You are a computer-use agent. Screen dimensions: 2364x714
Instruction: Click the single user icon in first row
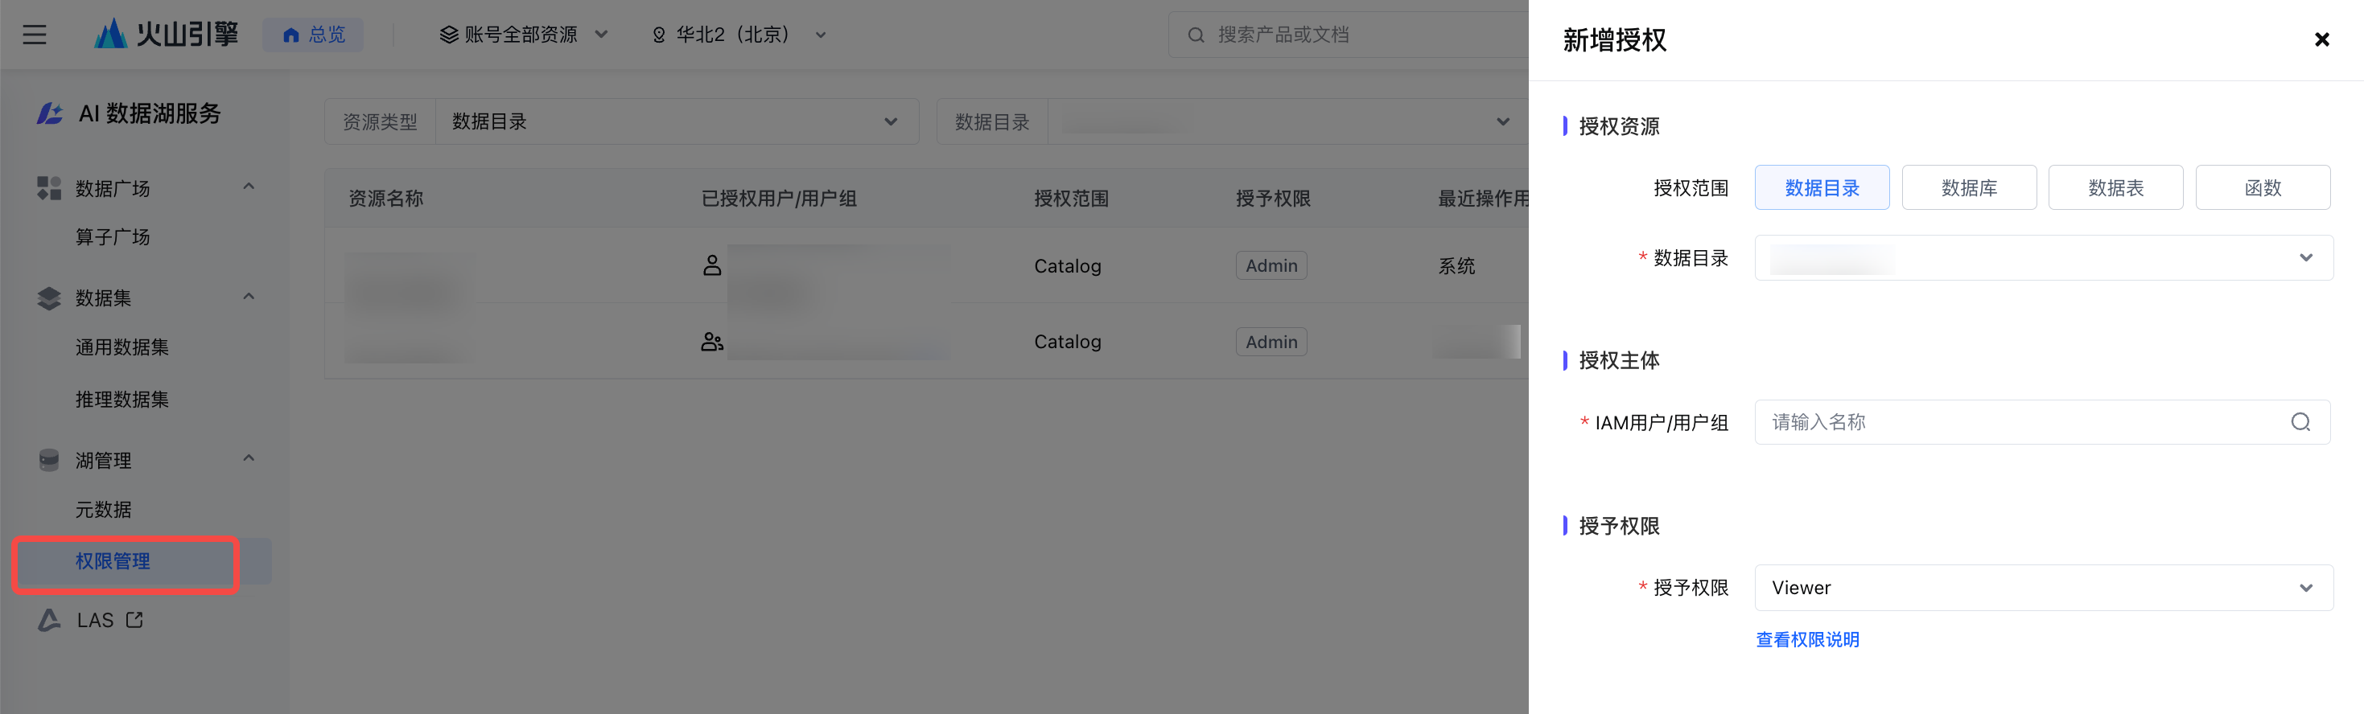point(712,266)
